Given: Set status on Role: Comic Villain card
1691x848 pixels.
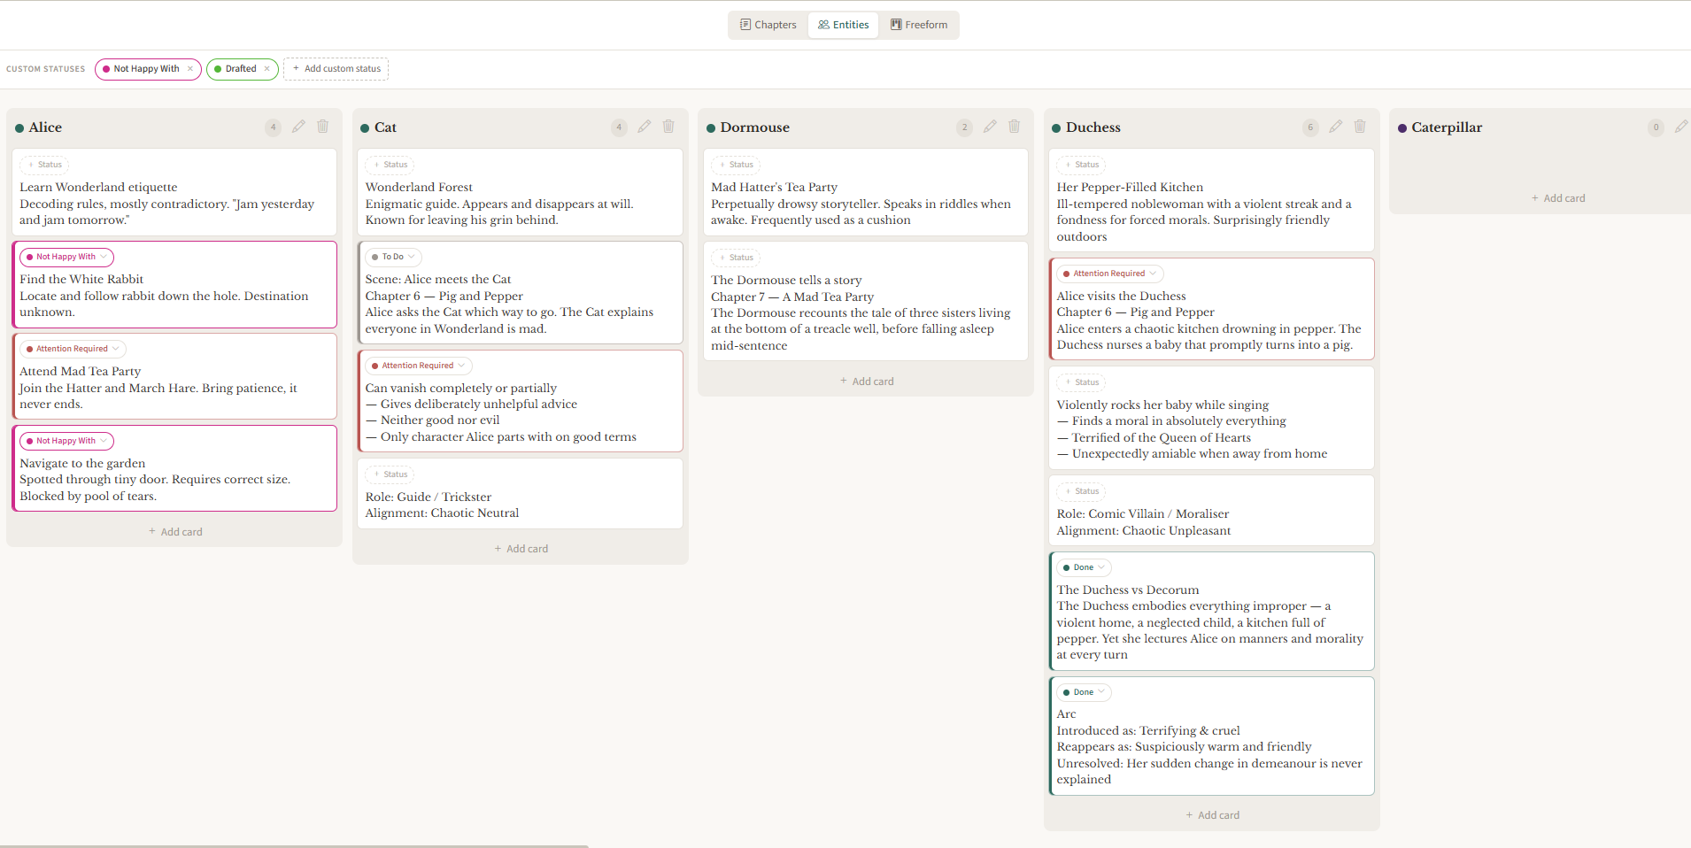Looking at the screenshot, I should click(x=1082, y=491).
